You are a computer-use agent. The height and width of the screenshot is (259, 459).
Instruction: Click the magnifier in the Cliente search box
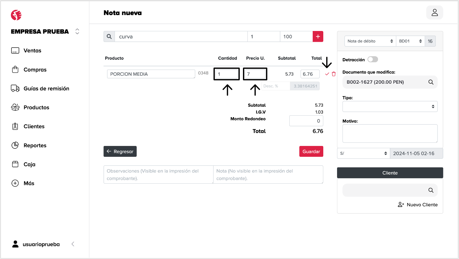point(431,190)
